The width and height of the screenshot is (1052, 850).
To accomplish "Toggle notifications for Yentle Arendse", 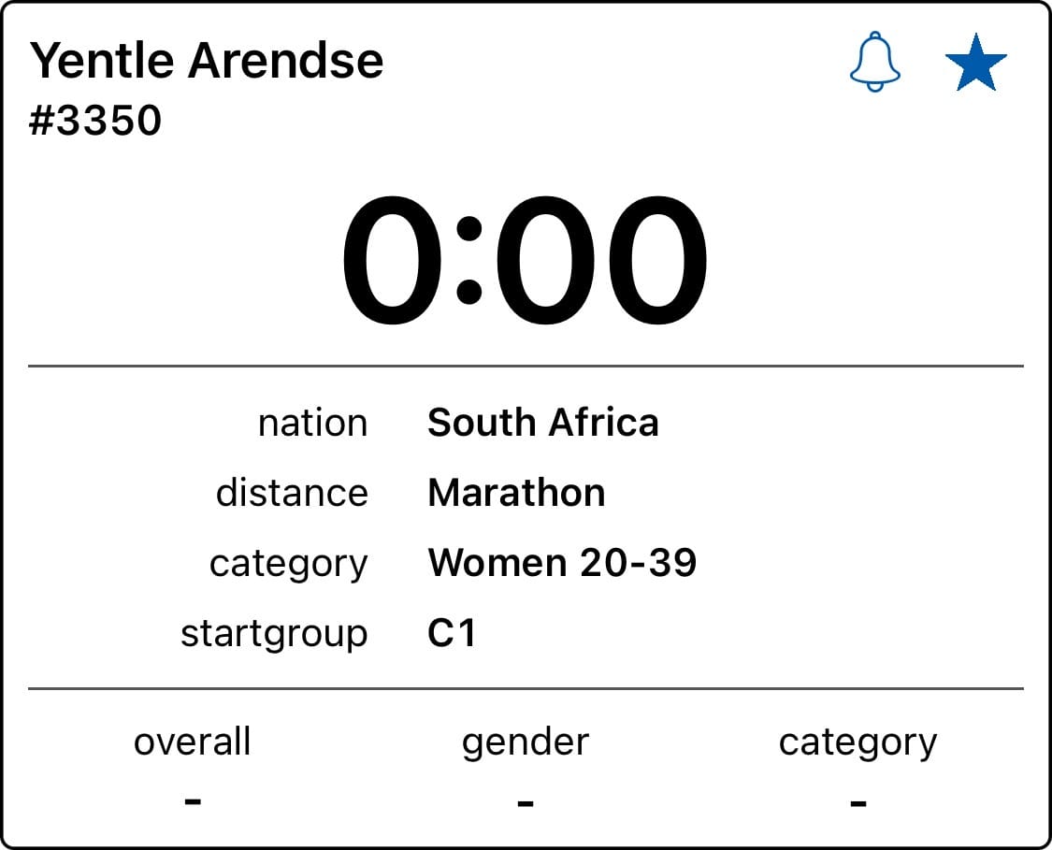I will pos(876,60).
